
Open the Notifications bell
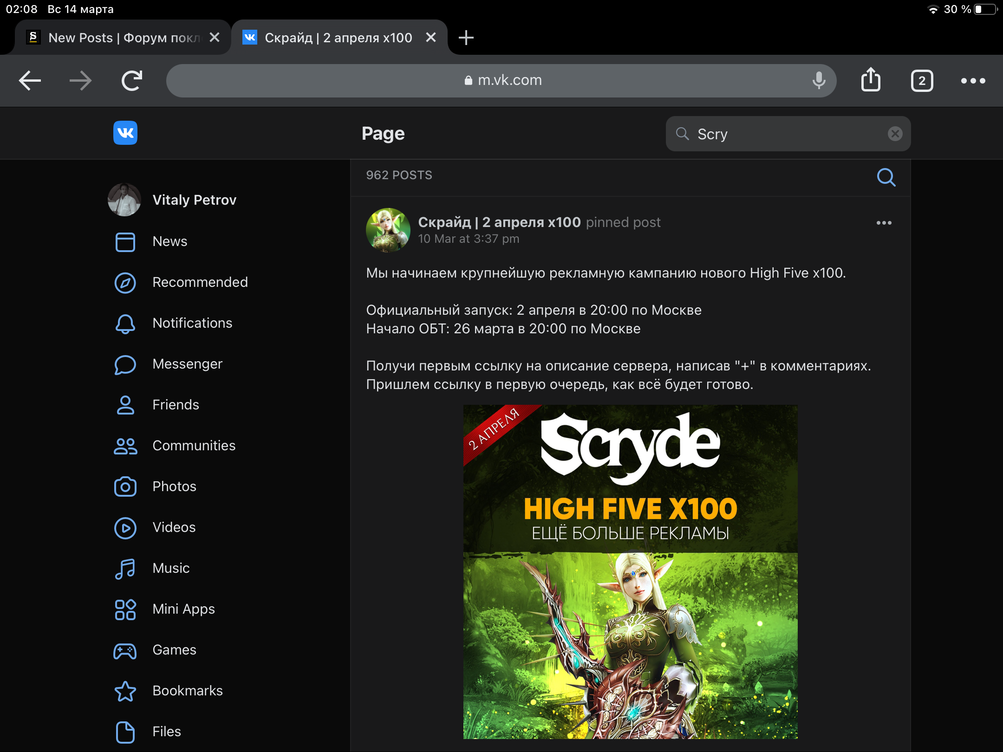click(x=192, y=323)
